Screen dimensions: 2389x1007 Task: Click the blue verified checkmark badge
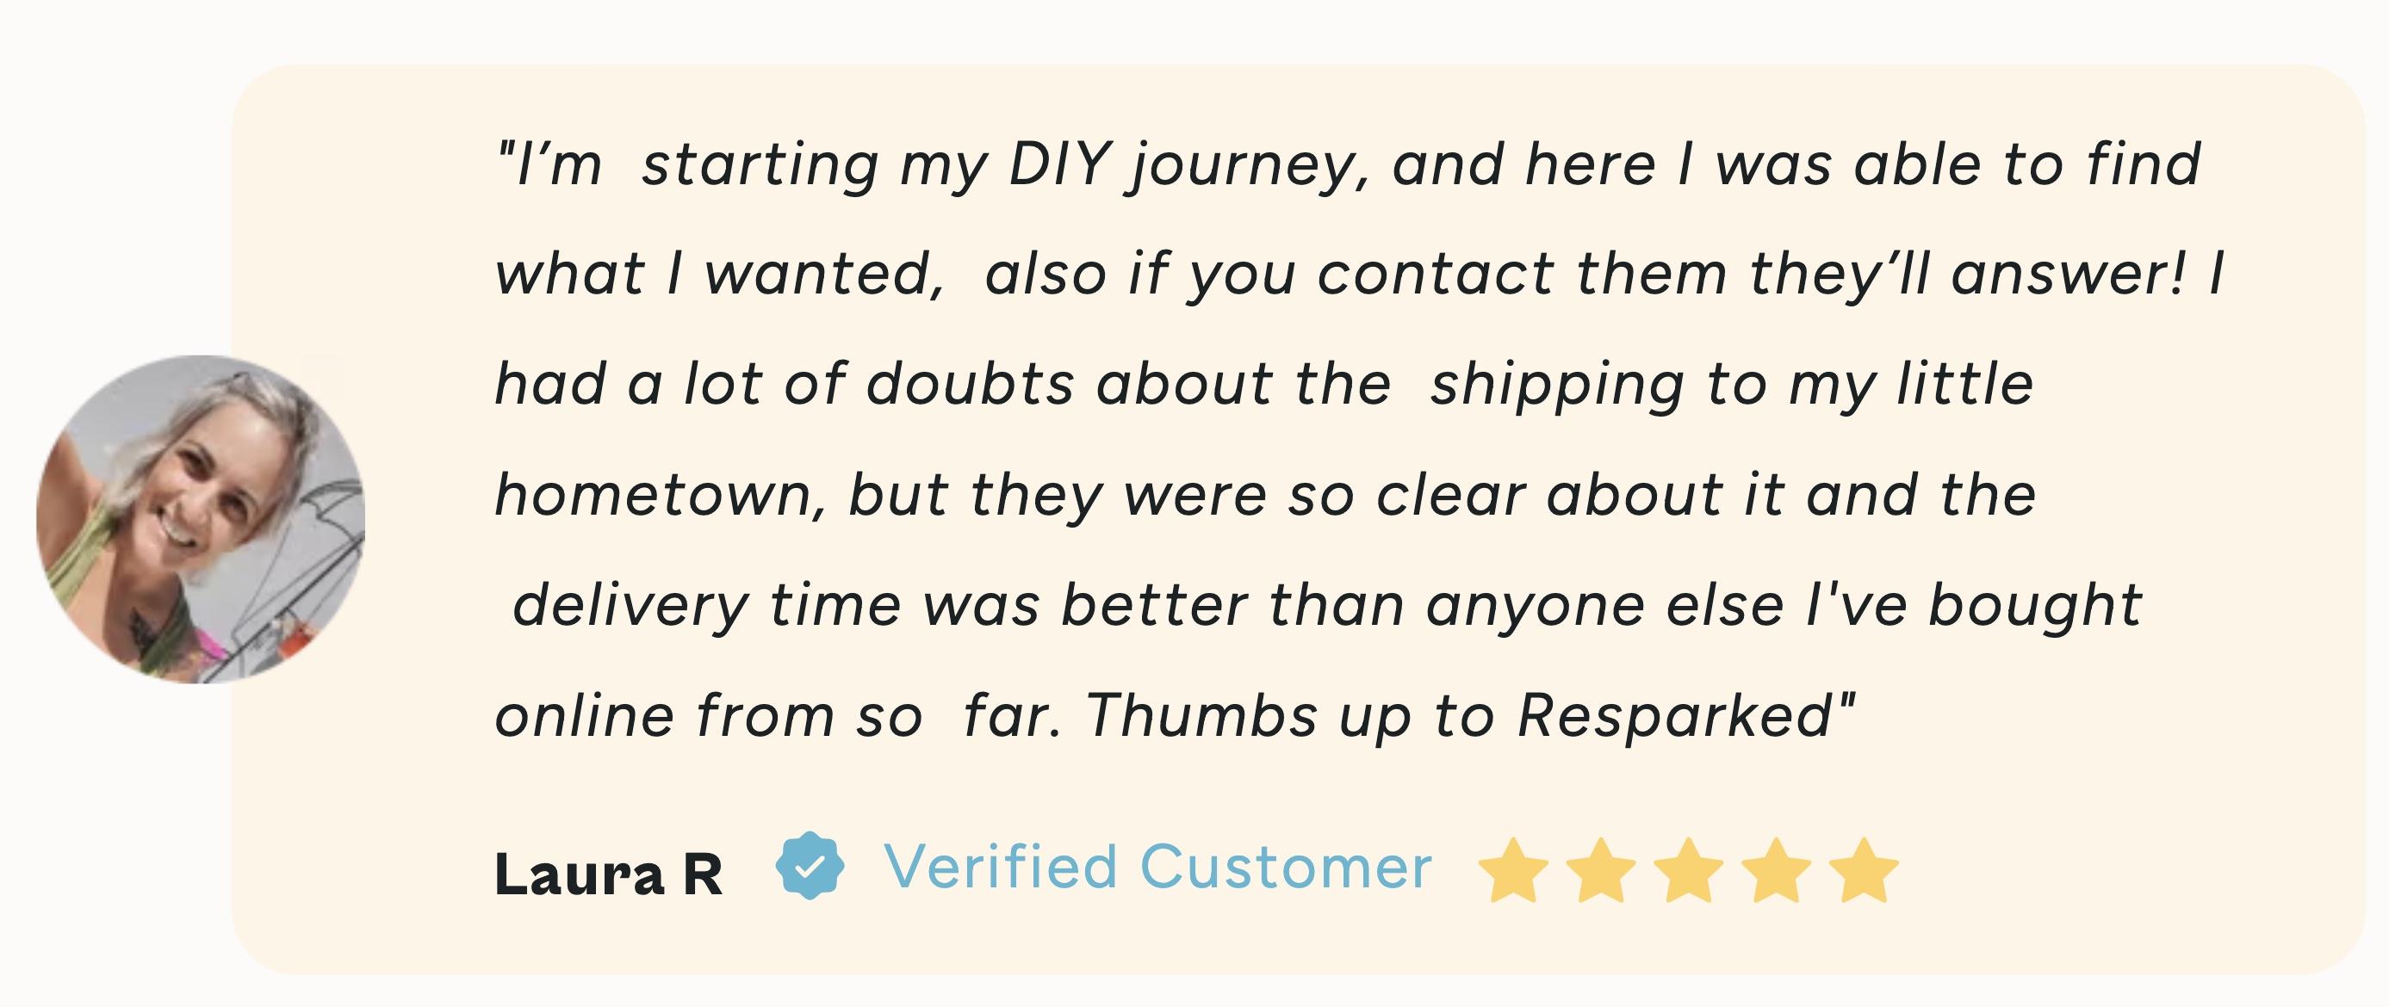tap(810, 865)
